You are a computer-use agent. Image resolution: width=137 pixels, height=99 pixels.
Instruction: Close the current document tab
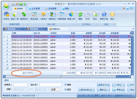133,29
